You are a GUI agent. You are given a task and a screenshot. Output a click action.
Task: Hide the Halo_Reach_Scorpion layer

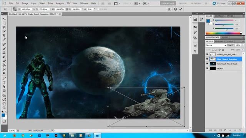pos(207,59)
